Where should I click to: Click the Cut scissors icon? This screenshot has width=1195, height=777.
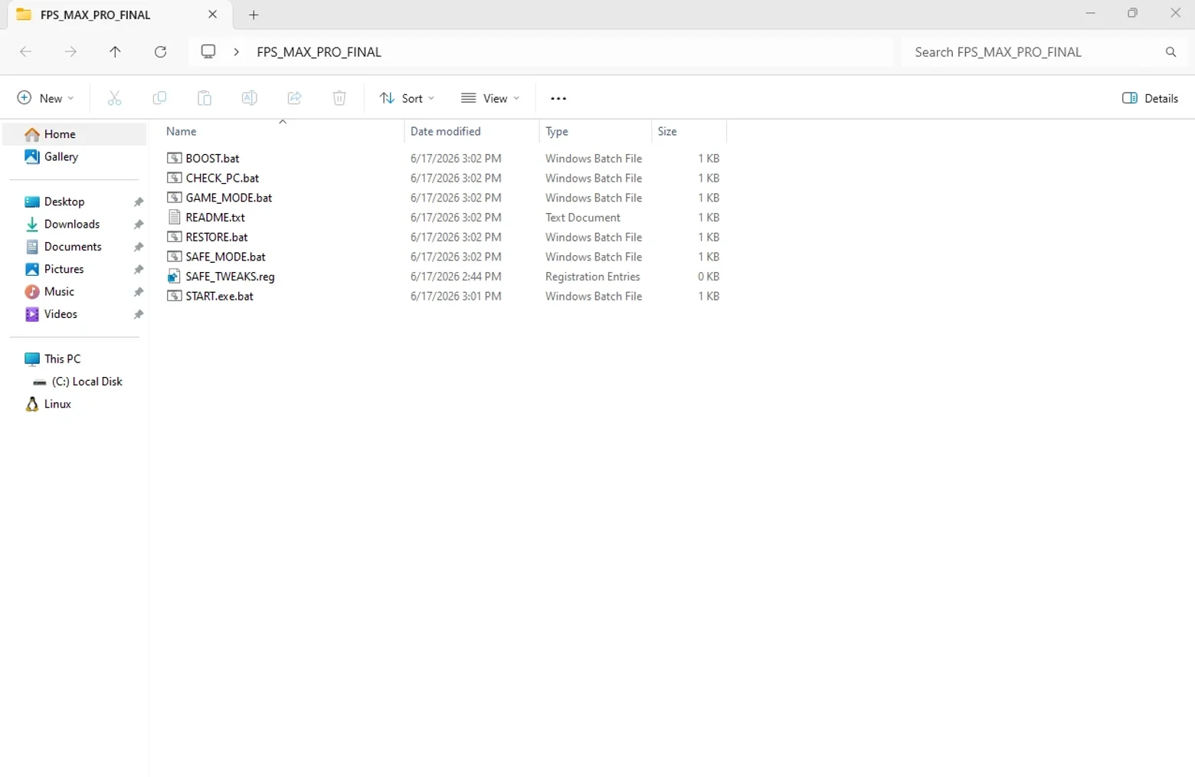tap(114, 98)
